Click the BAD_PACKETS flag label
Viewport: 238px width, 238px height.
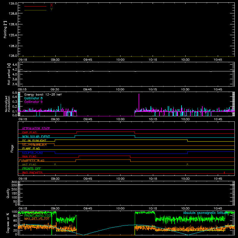pos(32,173)
